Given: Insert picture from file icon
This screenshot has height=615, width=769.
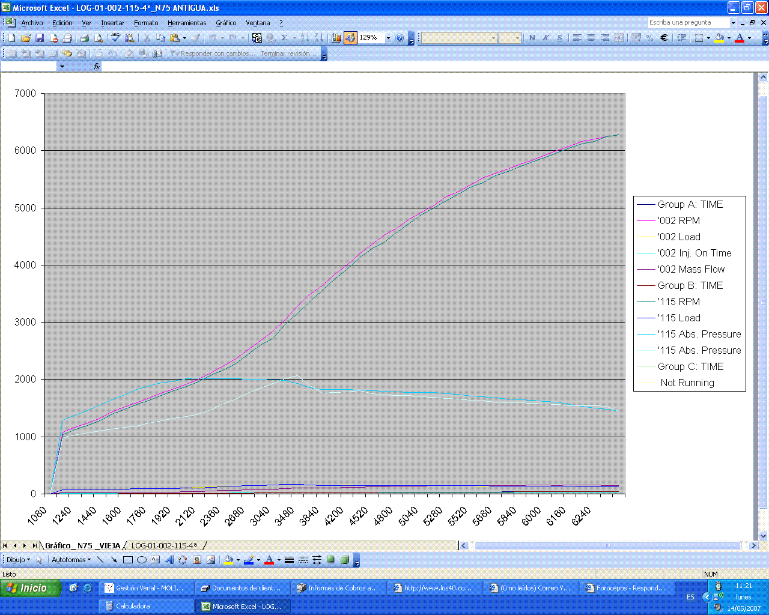Looking at the screenshot, I should [x=211, y=560].
